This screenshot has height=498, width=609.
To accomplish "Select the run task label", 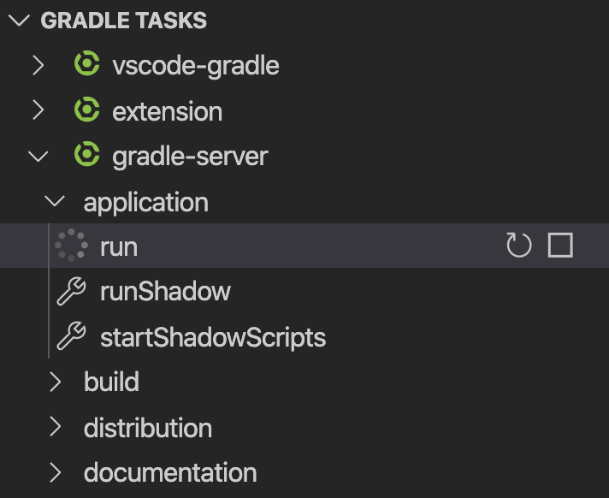I will [119, 247].
